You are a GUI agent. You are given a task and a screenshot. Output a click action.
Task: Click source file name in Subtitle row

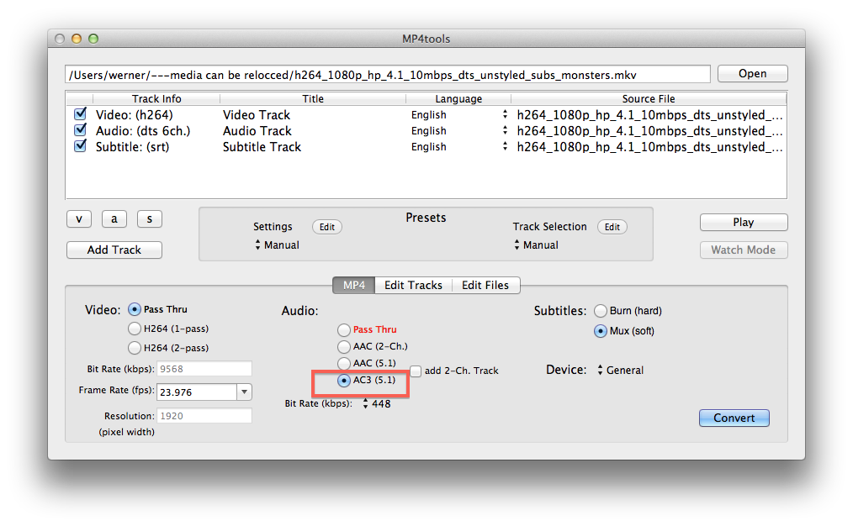649,147
